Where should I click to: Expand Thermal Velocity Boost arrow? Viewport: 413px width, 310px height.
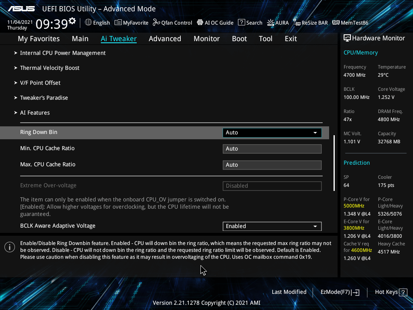16,68
